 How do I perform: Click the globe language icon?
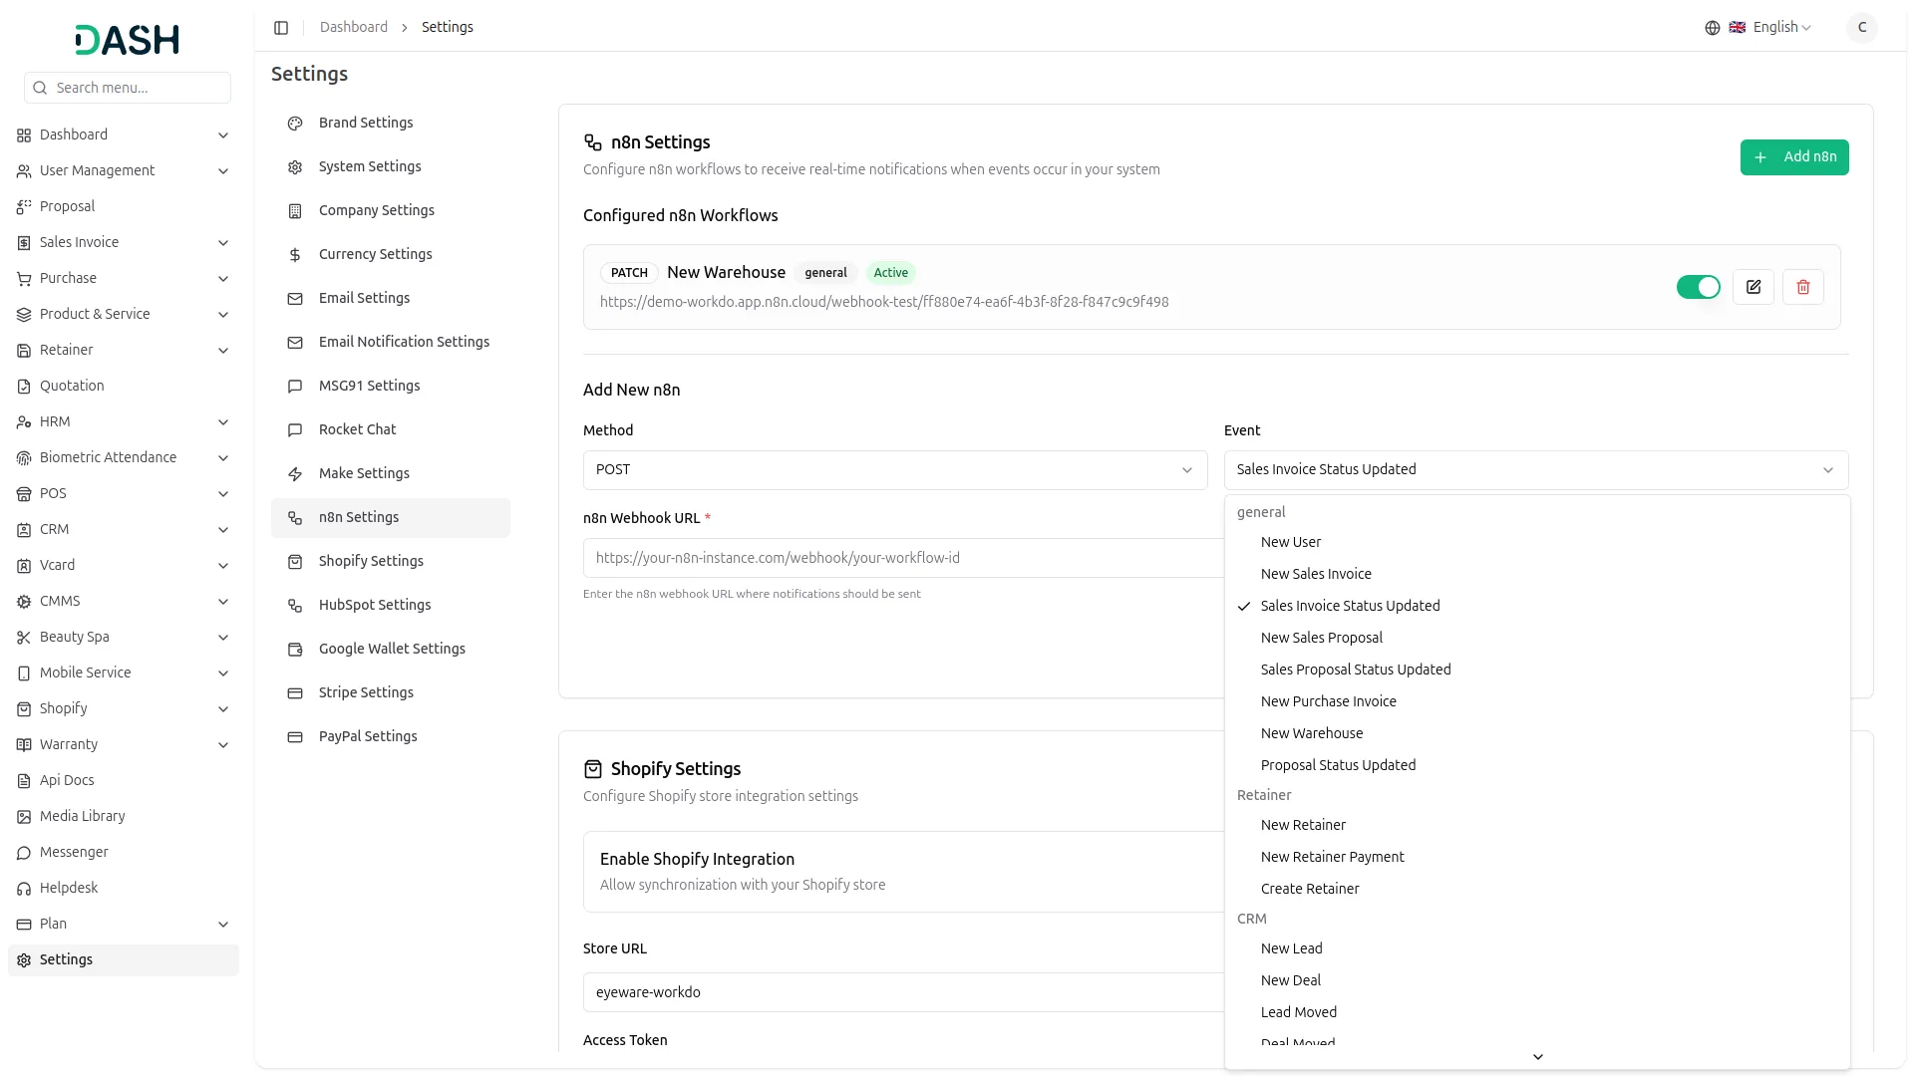[x=1713, y=28]
